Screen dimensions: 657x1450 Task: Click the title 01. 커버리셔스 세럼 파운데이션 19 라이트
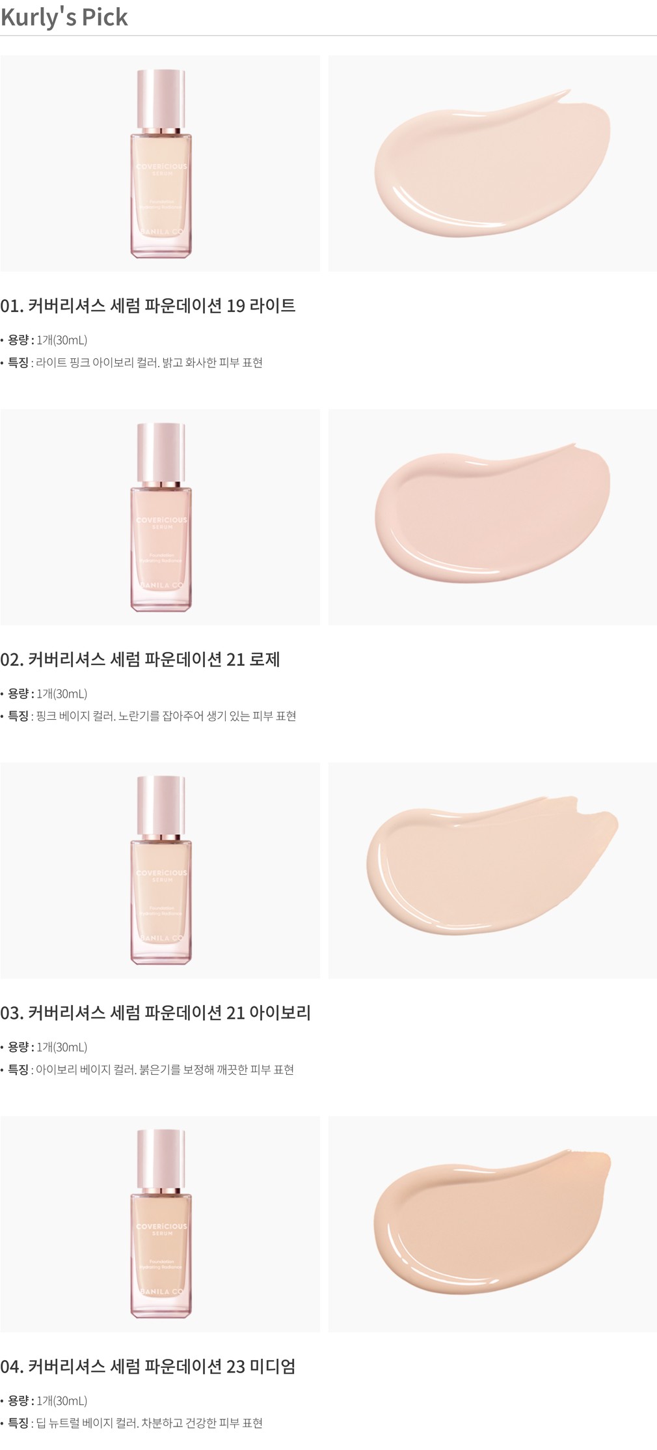pyautogui.click(x=148, y=306)
